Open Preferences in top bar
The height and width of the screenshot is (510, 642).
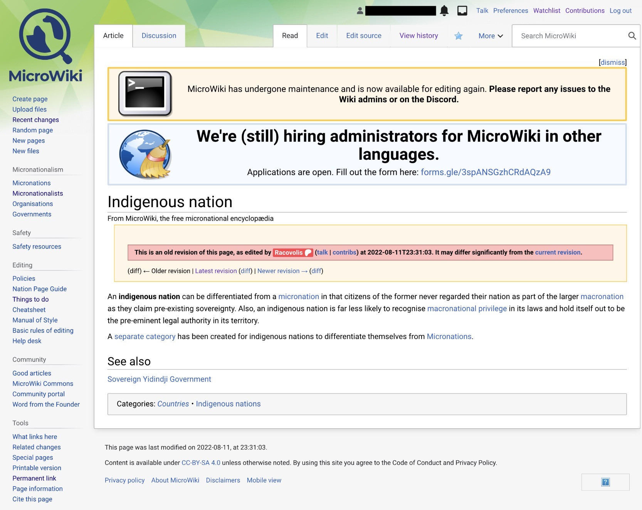[511, 11]
